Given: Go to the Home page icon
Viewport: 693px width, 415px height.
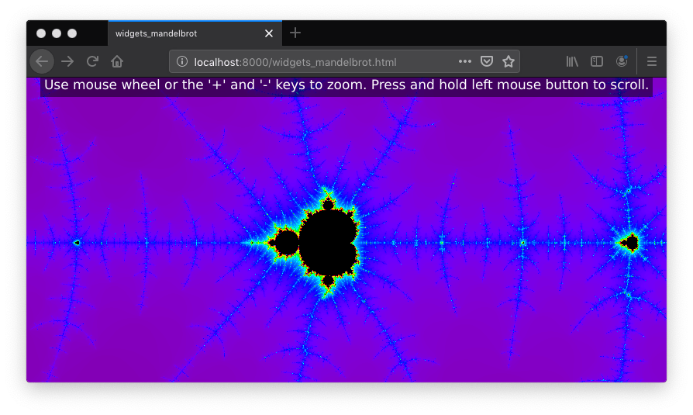Looking at the screenshot, I should [x=117, y=61].
